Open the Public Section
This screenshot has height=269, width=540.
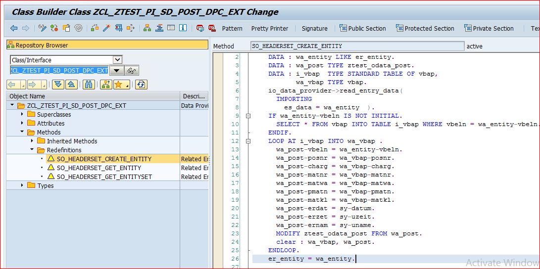[x=362, y=28]
